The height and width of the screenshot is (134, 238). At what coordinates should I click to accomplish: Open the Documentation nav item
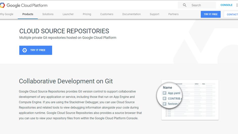[x=131, y=14]
